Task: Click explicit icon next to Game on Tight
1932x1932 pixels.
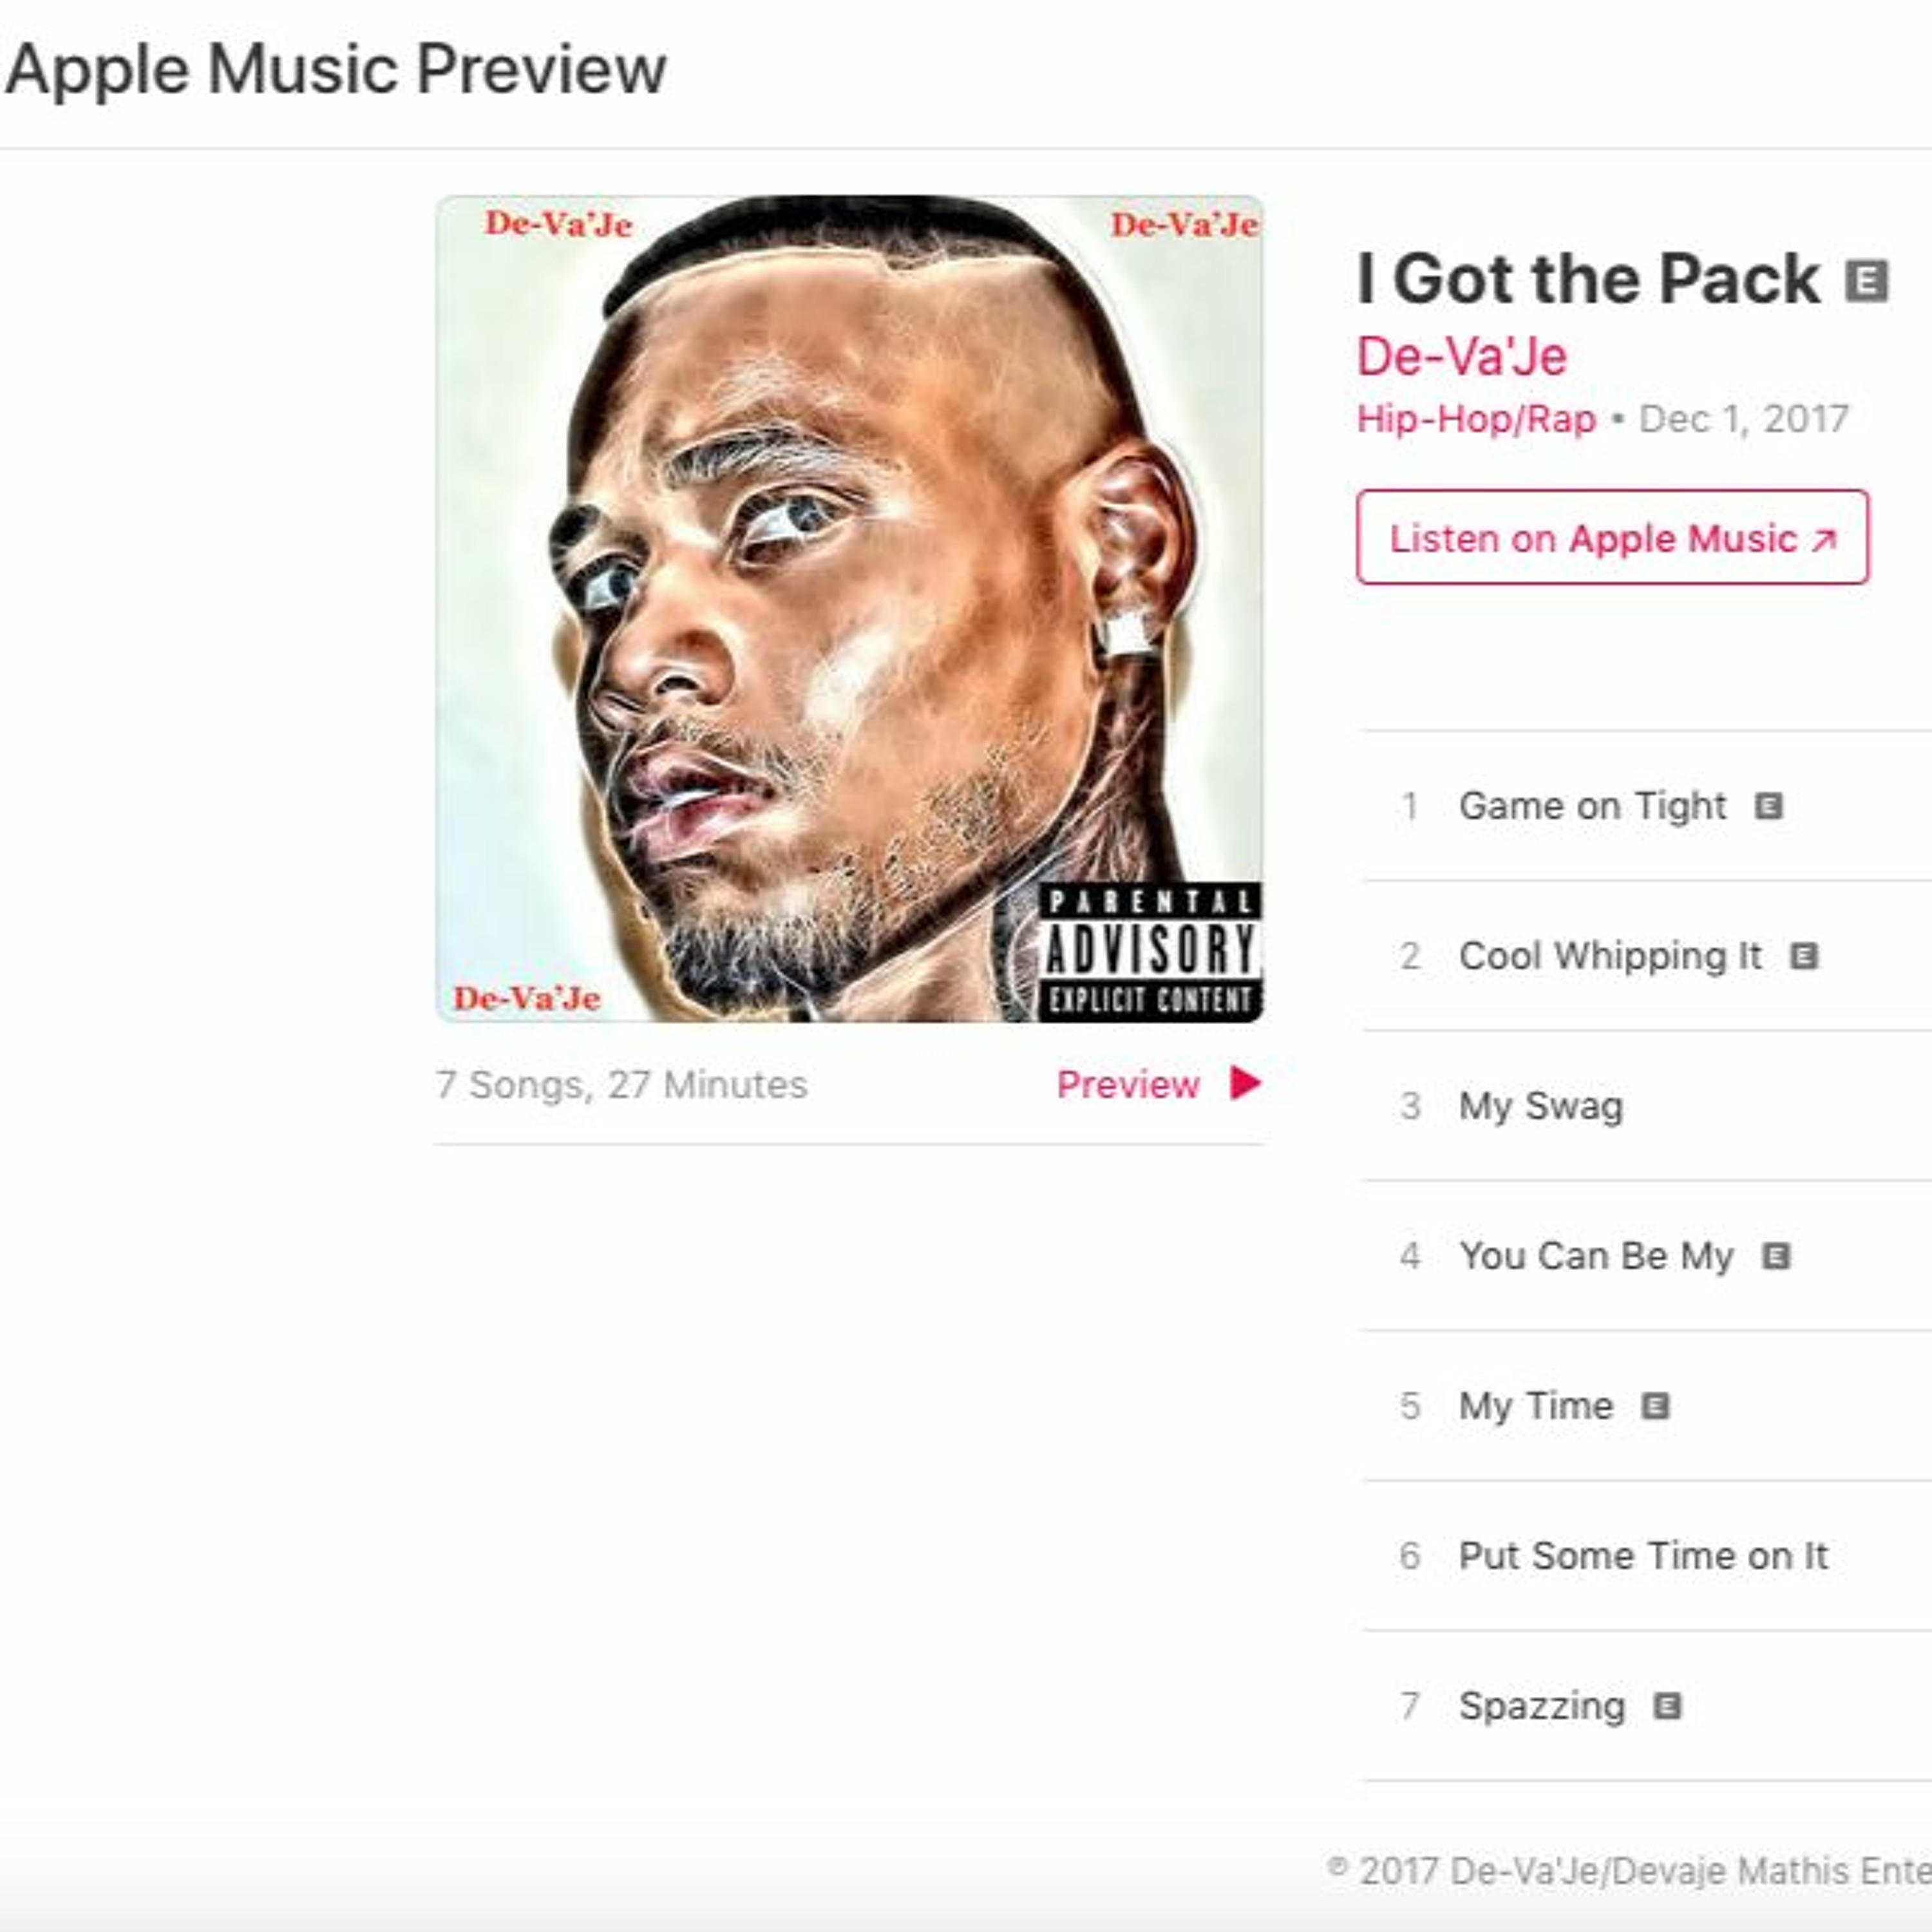Action: click(1768, 806)
